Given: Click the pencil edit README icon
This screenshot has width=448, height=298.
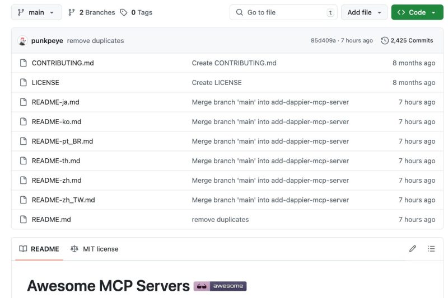Looking at the screenshot, I should 413,249.
